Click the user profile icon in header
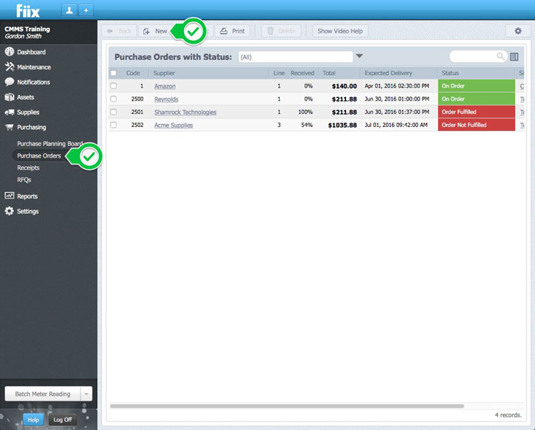This screenshot has width=535, height=430. pyautogui.click(x=69, y=10)
